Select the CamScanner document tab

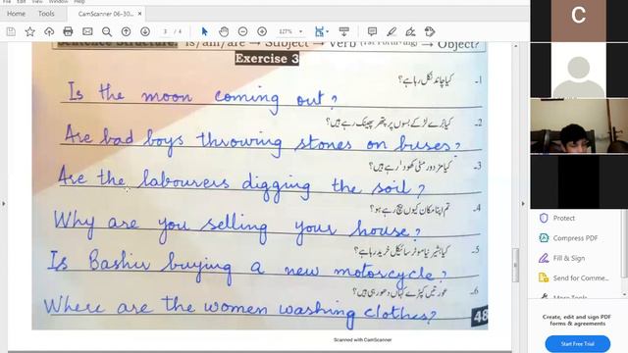pos(105,14)
